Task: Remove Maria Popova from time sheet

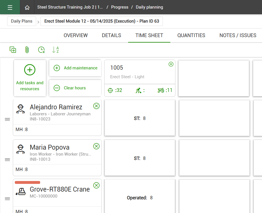Action: 97,146
